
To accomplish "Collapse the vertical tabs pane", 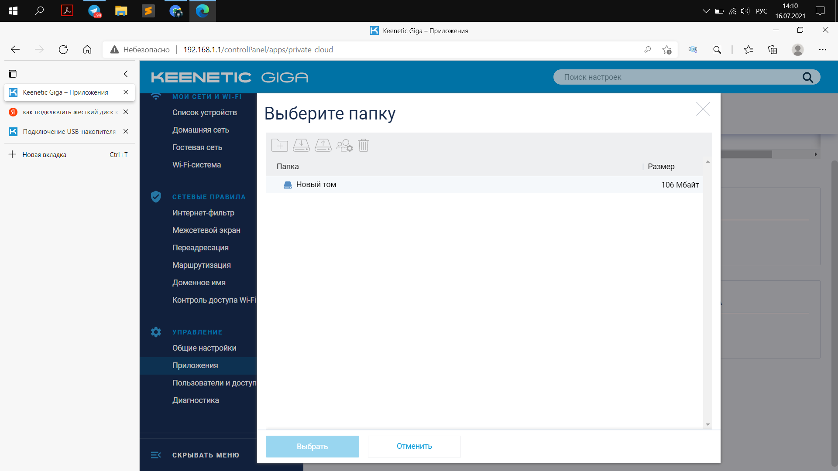I will 126,74.
